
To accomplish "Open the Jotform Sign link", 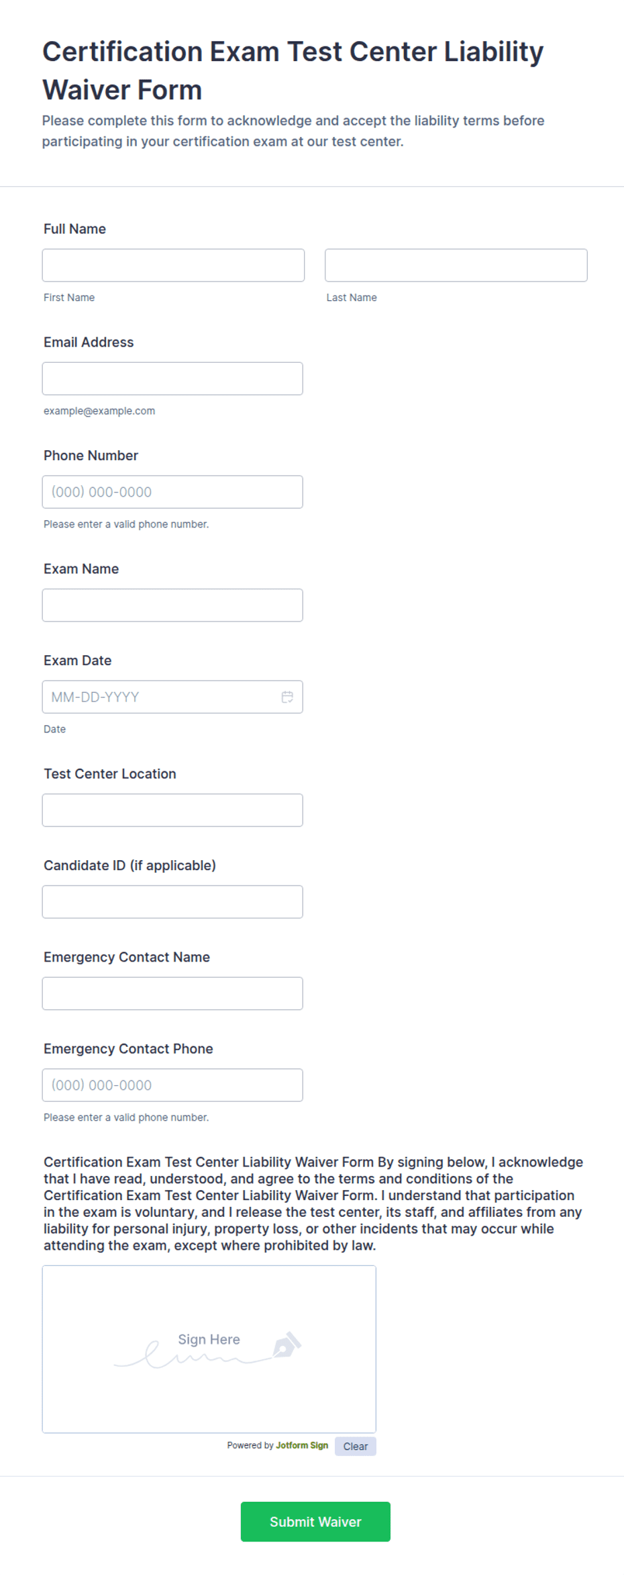I will 302,1445.
